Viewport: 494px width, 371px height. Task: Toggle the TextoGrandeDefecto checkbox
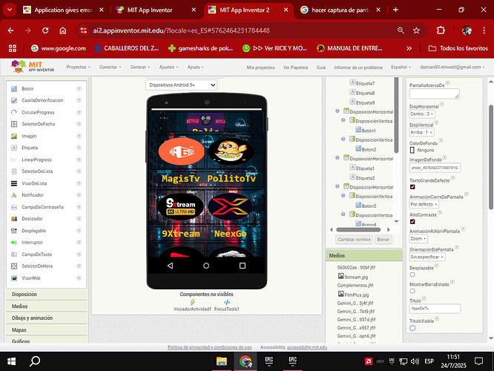tap(412, 188)
